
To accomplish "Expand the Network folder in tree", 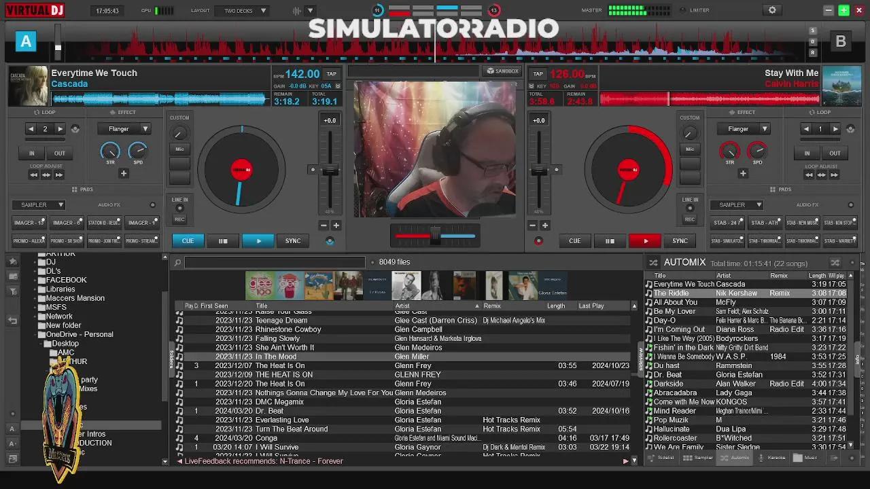I will point(35,316).
